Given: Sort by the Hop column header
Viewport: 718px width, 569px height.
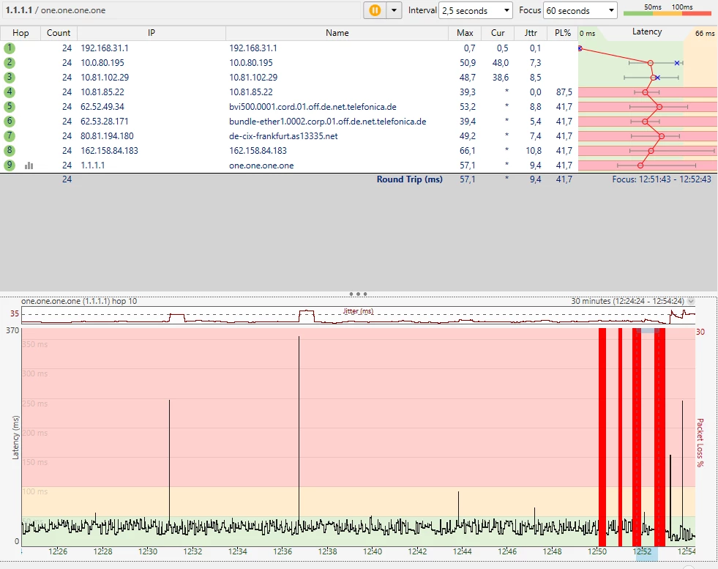Looking at the screenshot, I should pyautogui.click(x=20, y=33).
